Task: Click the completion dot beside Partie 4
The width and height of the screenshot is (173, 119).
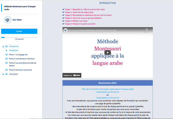Action: point(3,70)
